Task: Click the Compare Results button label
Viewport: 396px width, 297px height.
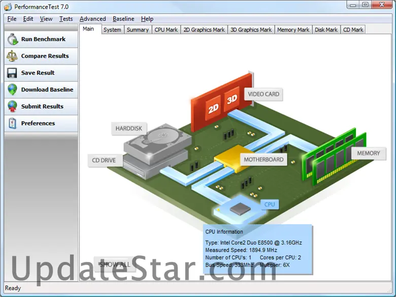Action: 45,56
